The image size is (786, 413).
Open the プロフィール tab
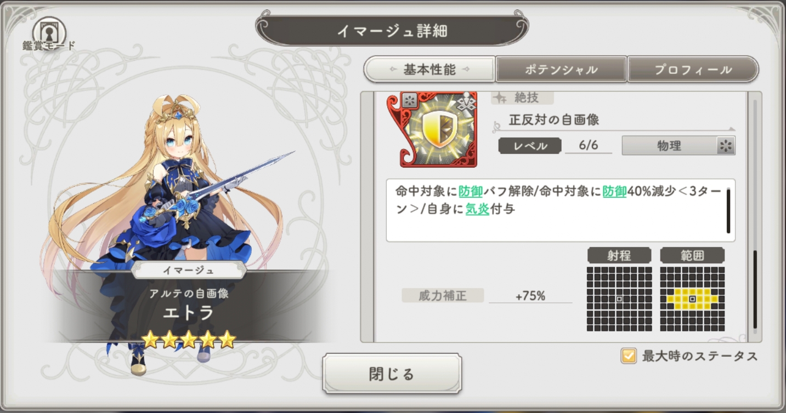pos(693,70)
